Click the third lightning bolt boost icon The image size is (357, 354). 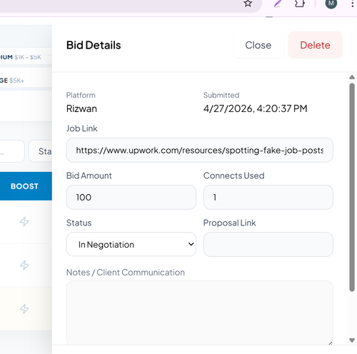point(24,309)
